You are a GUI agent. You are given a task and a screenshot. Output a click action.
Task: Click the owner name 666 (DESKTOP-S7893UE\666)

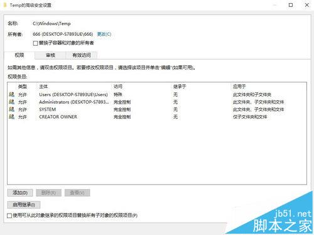(63, 34)
